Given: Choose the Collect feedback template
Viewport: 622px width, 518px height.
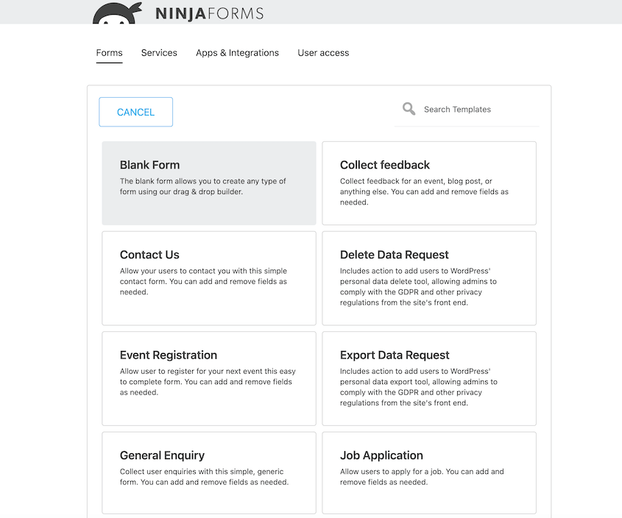Looking at the screenshot, I should click(429, 181).
